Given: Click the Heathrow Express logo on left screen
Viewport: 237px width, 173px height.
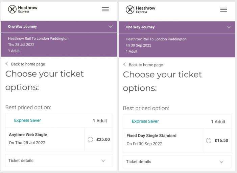Looking at the screenshot, I should [x=23, y=9].
